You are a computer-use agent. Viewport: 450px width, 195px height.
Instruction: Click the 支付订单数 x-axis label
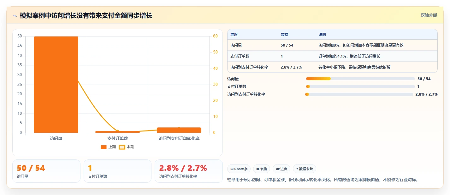click(x=117, y=138)
